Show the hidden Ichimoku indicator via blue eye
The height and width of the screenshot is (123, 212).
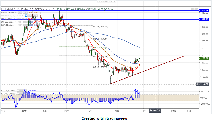pyautogui.click(x=26, y=16)
